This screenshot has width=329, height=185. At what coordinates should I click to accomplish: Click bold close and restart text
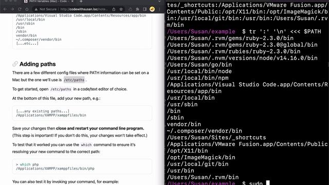point(100,128)
